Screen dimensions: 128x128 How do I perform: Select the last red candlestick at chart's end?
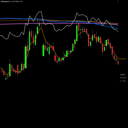[x=118, y=62]
